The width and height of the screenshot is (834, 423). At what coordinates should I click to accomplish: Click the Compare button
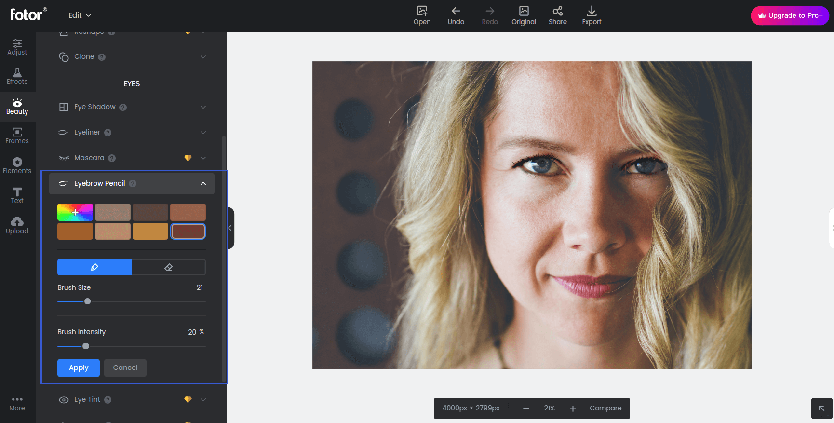point(605,408)
